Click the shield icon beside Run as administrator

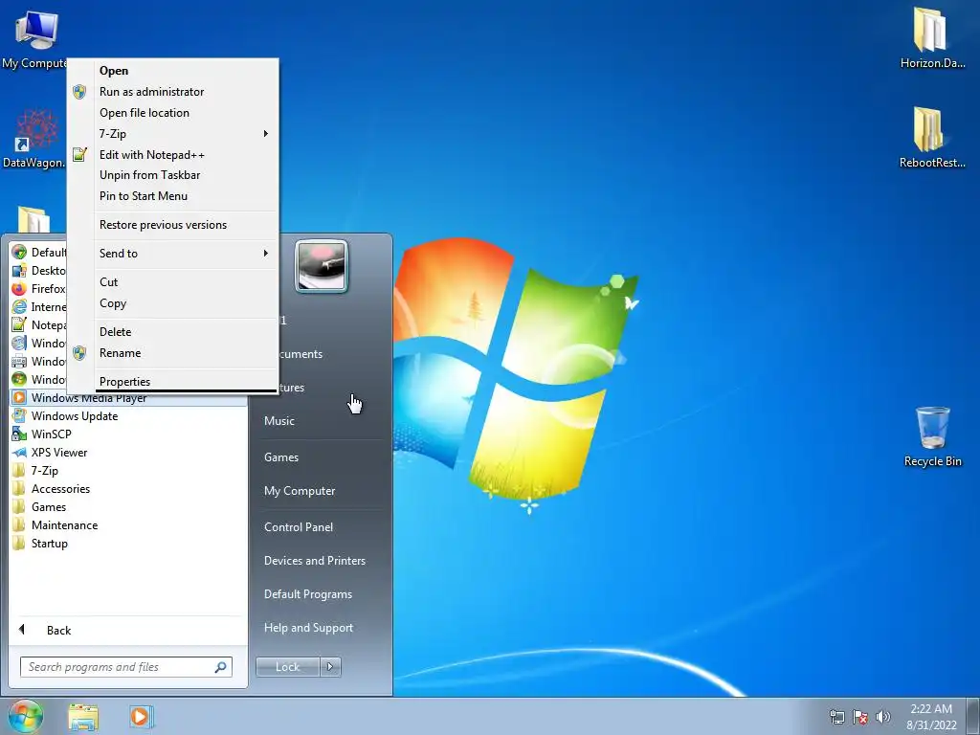[79, 92]
